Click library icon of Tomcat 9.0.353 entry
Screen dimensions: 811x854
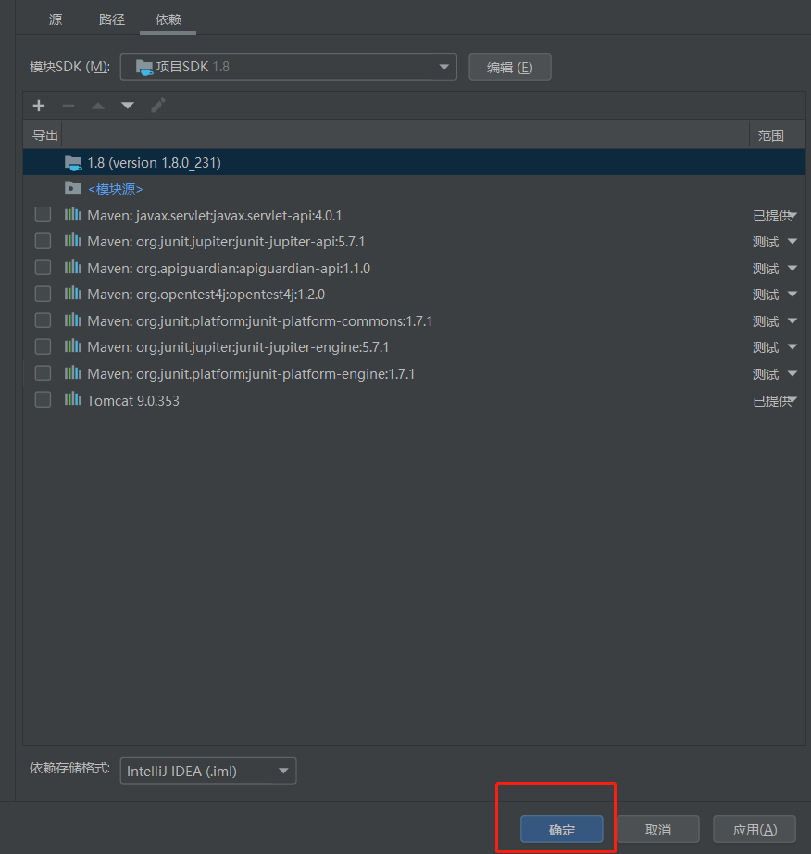(73, 400)
